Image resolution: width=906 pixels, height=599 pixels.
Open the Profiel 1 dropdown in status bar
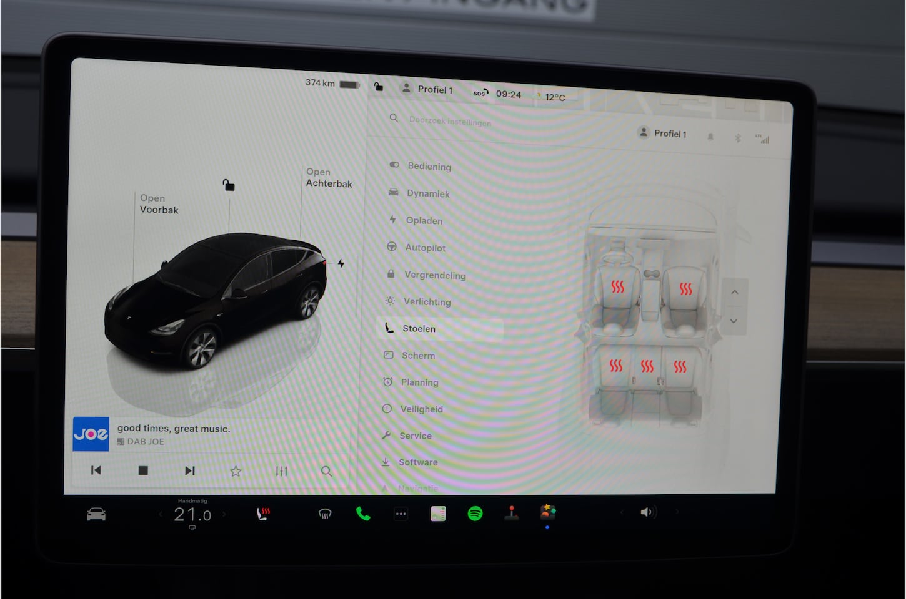pos(426,89)
